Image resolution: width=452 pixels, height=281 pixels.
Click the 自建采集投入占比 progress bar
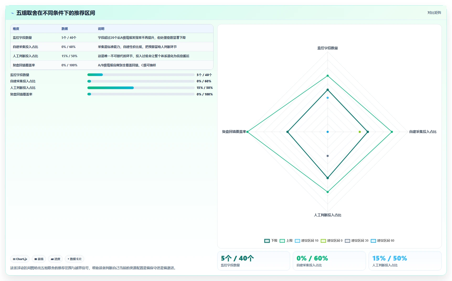click(141, 81)
